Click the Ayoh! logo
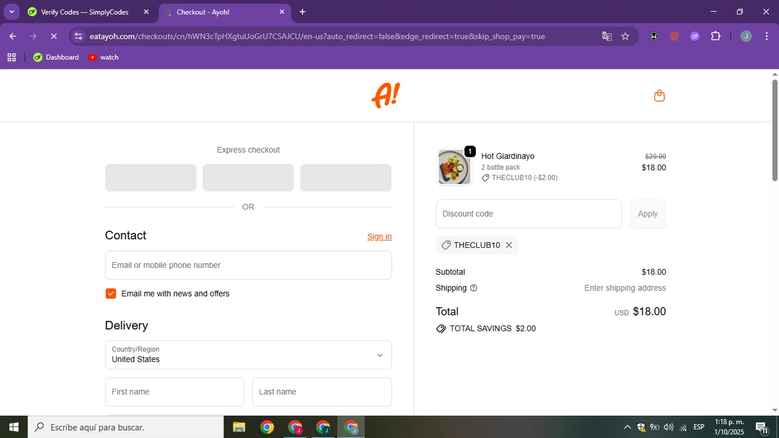Viewport: 779px width, 438px height. pos(386,96)
